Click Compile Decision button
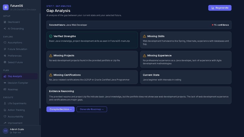244x137 pixels. pyautogui.click(x=61, y=109)
